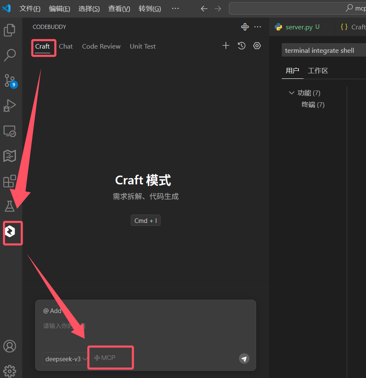The height and width of the screenshot is (378, 366).
Task: Open the map-shaped activity bar icon
Action: click(10, 156)
